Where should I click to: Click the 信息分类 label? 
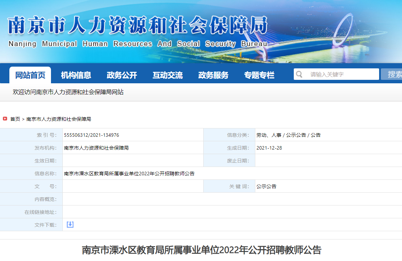[x=238, y=135]
